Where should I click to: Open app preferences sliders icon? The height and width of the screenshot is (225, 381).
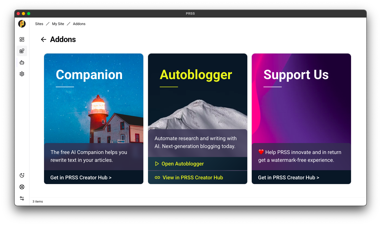click(x=22, y=198)
